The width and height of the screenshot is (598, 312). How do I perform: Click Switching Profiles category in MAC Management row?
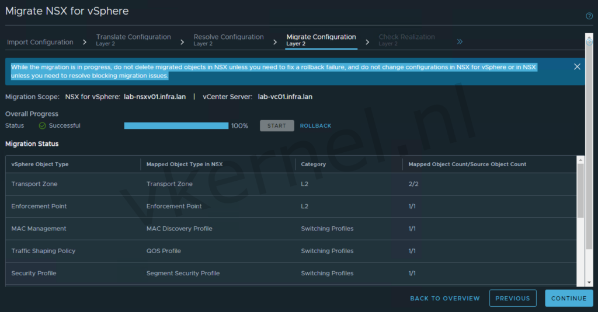[327, 229]
